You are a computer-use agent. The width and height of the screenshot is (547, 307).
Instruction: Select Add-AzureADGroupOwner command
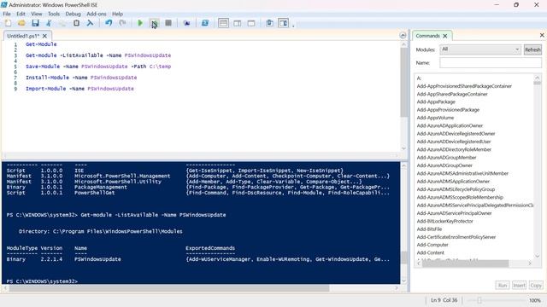click(444, 165)
